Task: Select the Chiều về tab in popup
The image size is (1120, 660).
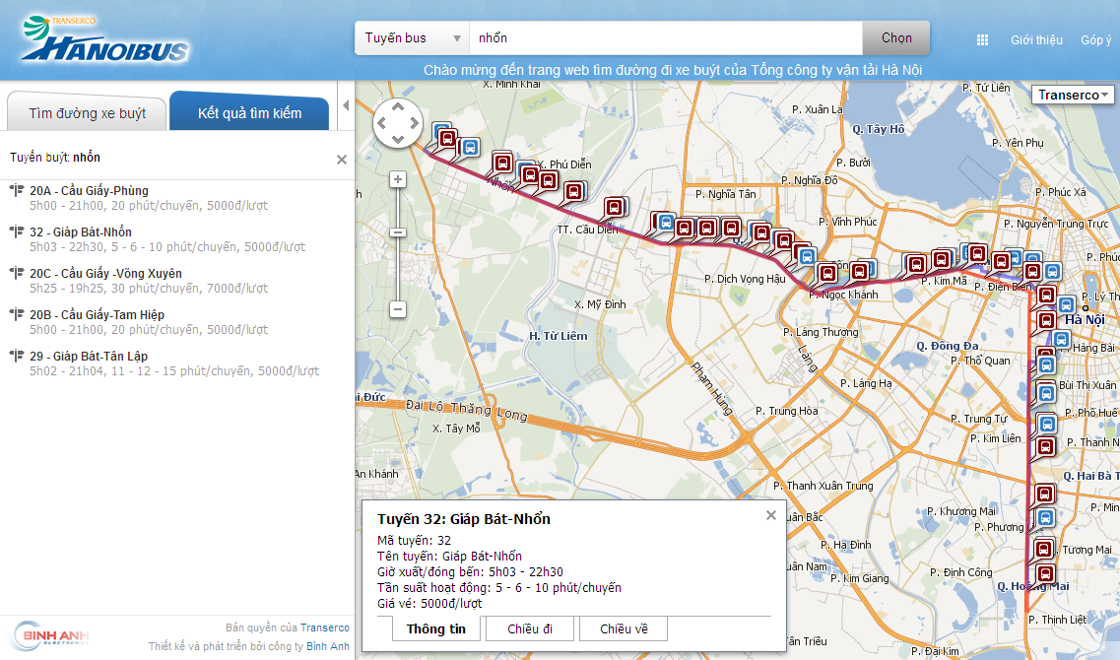Action: 624,628
